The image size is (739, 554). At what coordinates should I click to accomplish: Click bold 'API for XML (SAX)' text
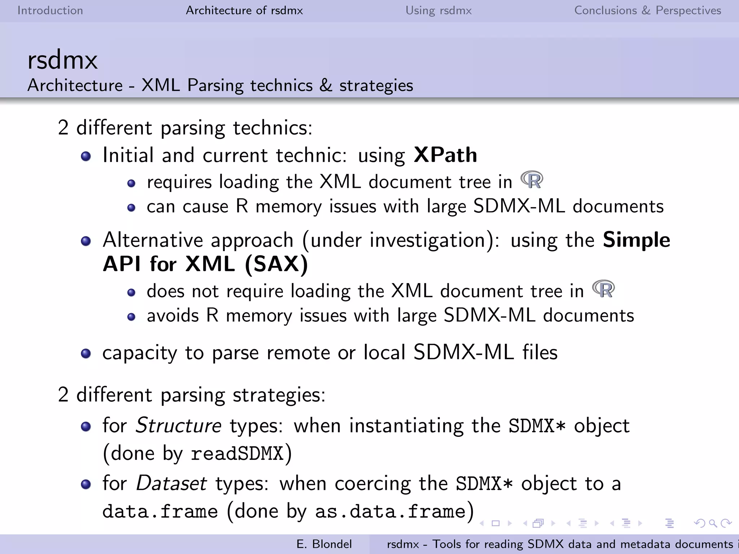205,264
